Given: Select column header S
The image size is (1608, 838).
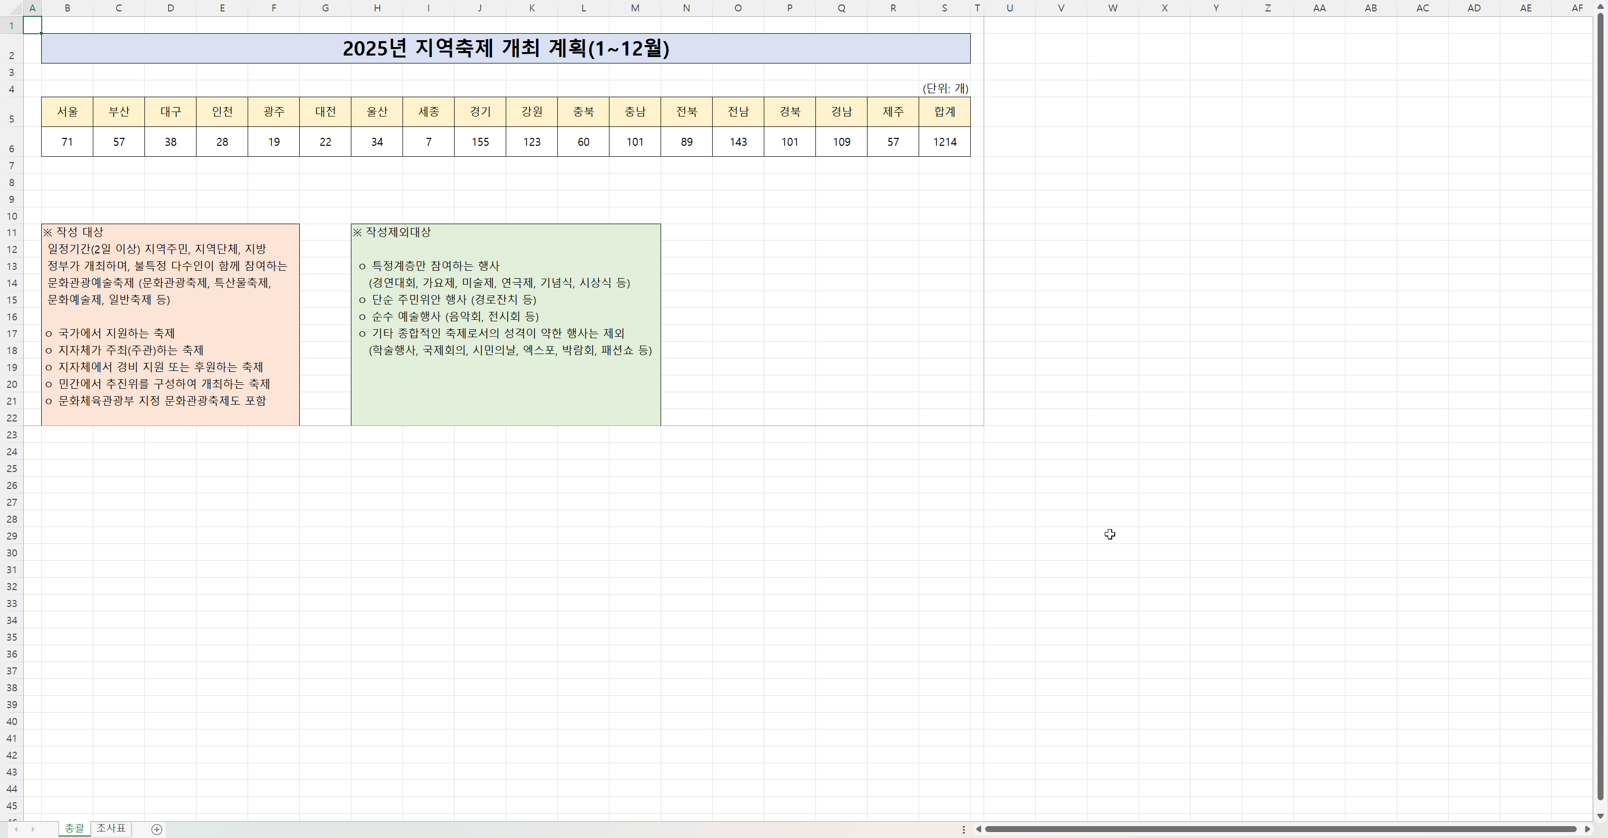Looking at the screenshot, I should [944, 8].
